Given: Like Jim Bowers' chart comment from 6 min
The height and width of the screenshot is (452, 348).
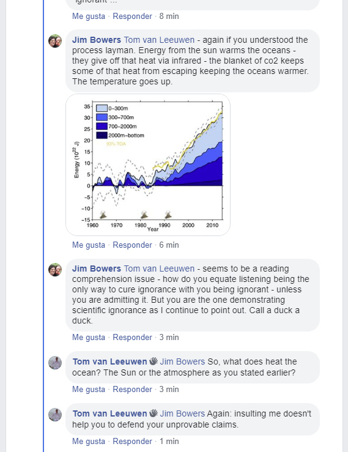Looking at the screenshot, I should click(x=89, y=245).
